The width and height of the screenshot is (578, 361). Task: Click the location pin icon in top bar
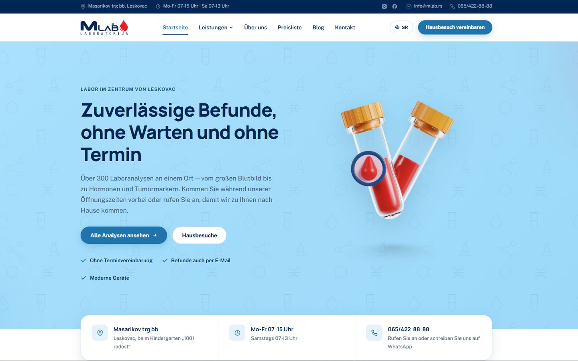click(83, 6)
